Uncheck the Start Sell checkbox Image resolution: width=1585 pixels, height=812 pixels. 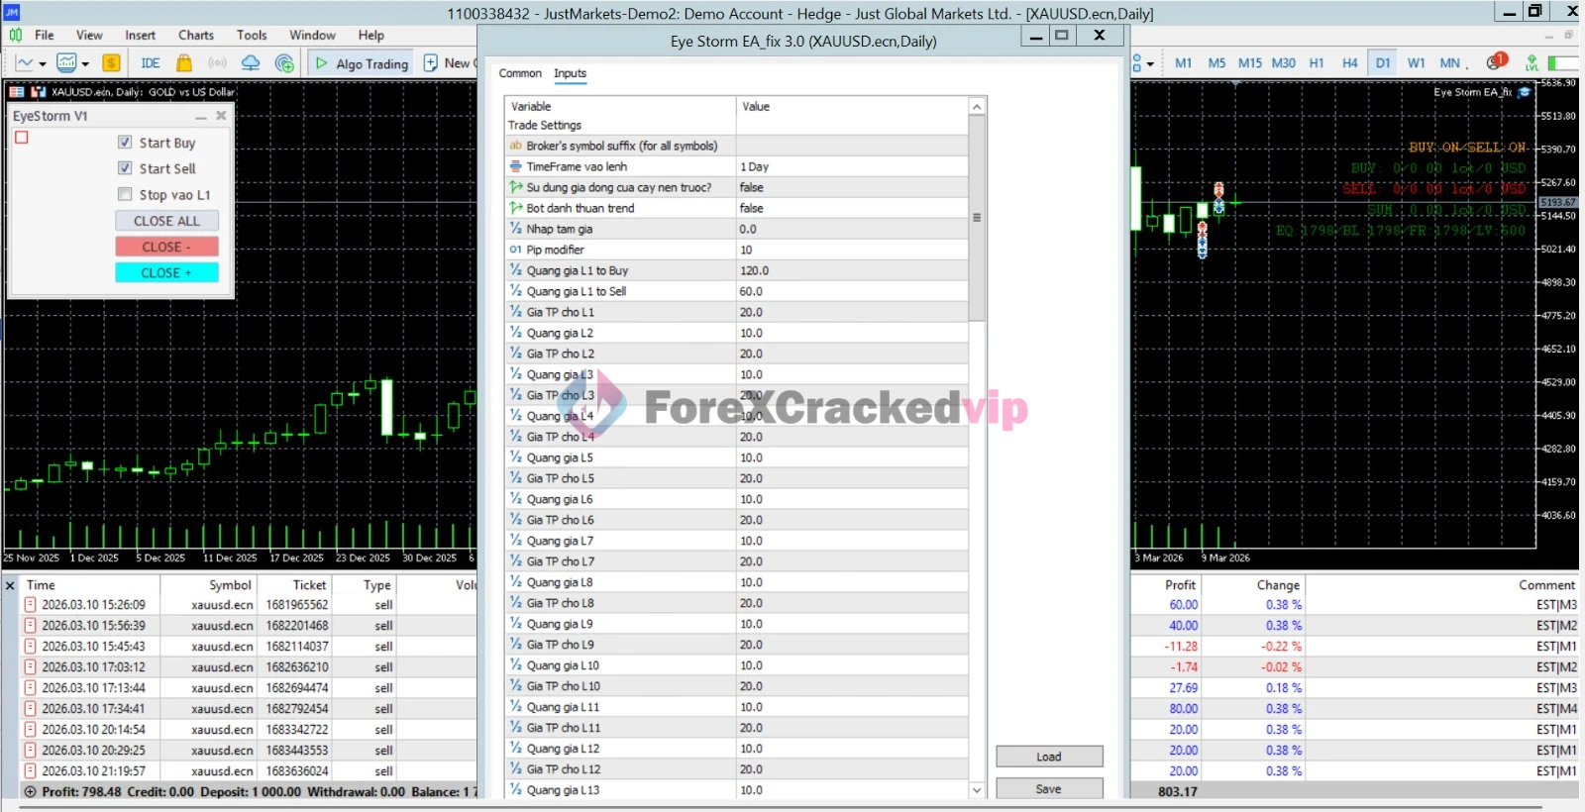pos(125,168)
